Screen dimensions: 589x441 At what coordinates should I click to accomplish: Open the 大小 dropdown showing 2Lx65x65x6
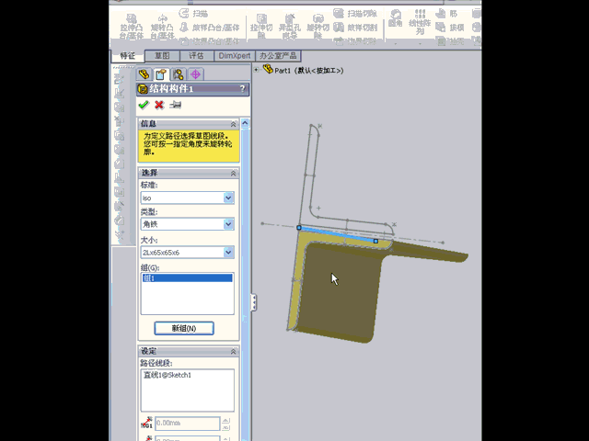coord(228,253)
